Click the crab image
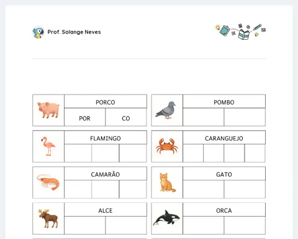 click(167, 146)
